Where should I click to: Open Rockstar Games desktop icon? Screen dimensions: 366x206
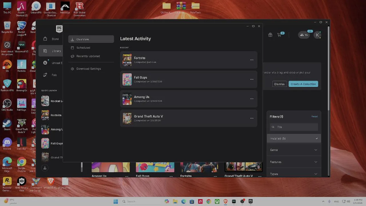7,185
